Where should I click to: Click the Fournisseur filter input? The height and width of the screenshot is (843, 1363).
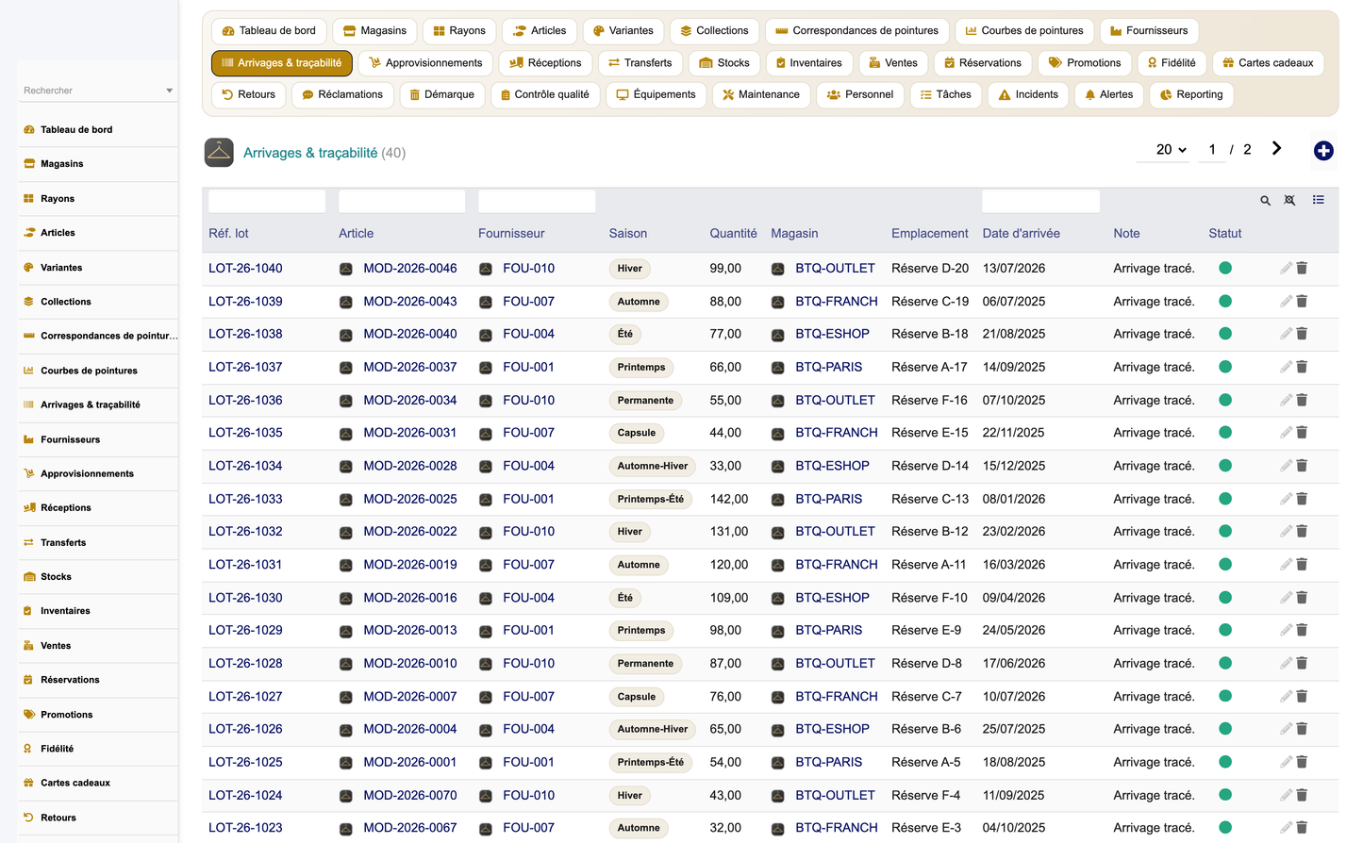537,201
